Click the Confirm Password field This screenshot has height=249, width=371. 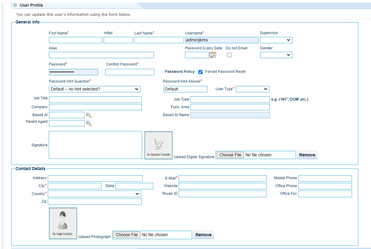click(x=130, y=72)
